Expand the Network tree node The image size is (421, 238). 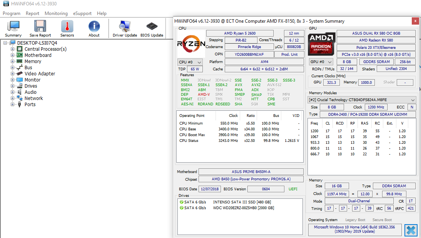pos(12,98)
